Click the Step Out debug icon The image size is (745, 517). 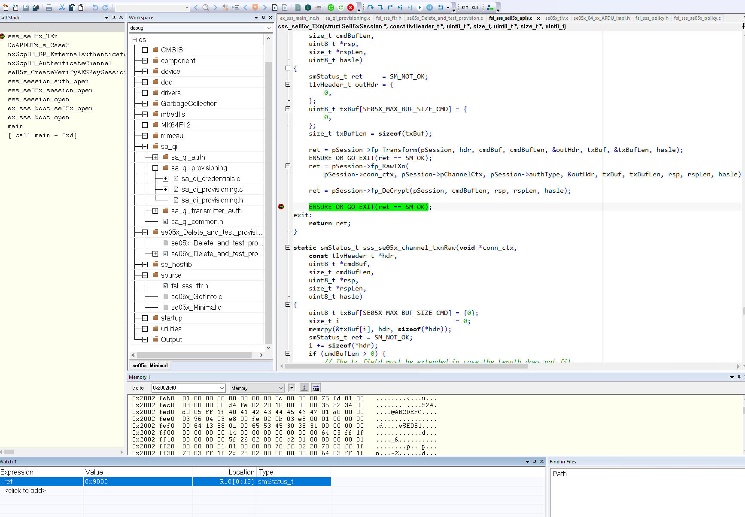tap(391, 7)
